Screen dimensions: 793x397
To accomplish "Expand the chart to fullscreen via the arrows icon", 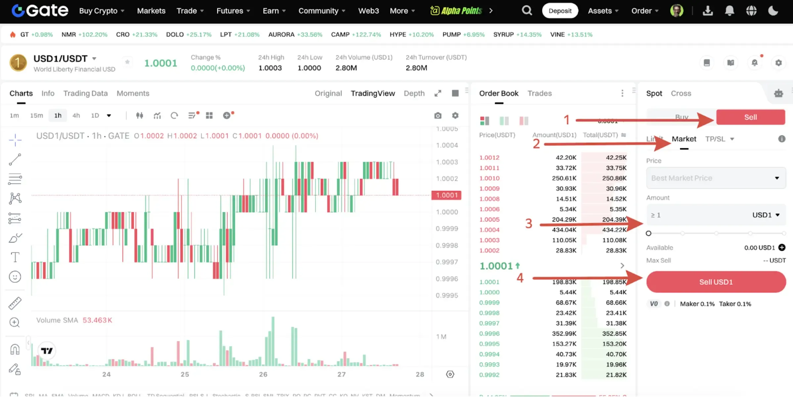I will coord(438,93).
